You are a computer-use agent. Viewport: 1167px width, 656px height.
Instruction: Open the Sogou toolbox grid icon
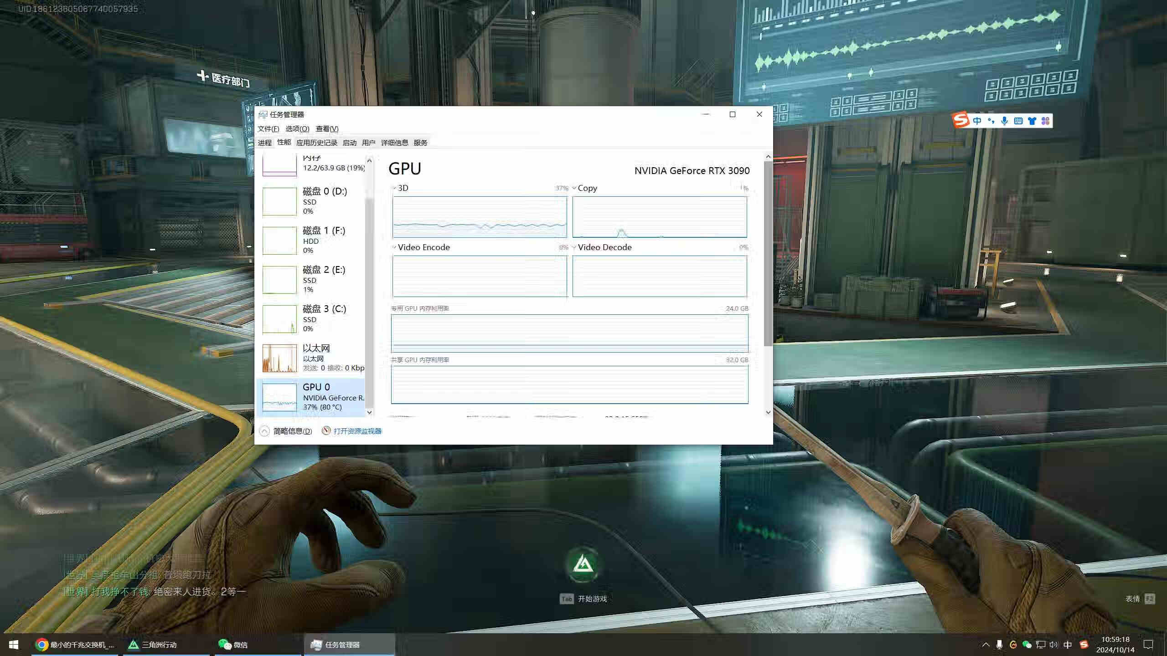1045,121
